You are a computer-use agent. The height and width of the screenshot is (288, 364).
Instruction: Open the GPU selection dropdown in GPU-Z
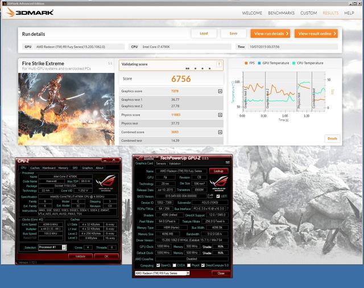188,273
